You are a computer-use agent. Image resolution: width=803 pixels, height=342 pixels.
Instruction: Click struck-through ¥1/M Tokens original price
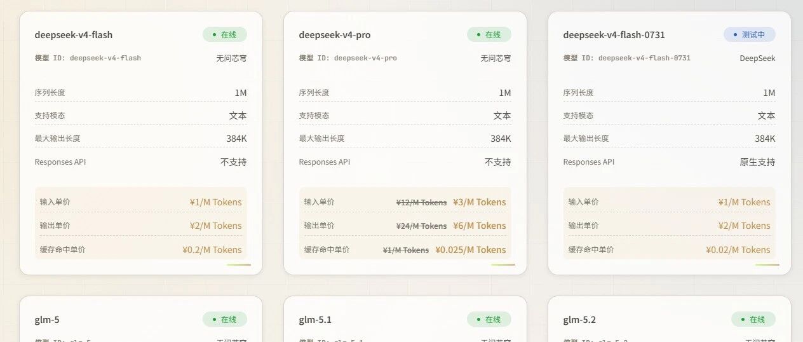click(406, 250)
